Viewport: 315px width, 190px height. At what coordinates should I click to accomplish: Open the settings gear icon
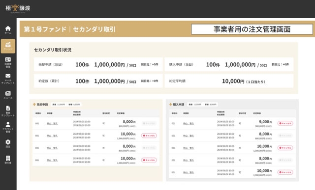(8, 143)
